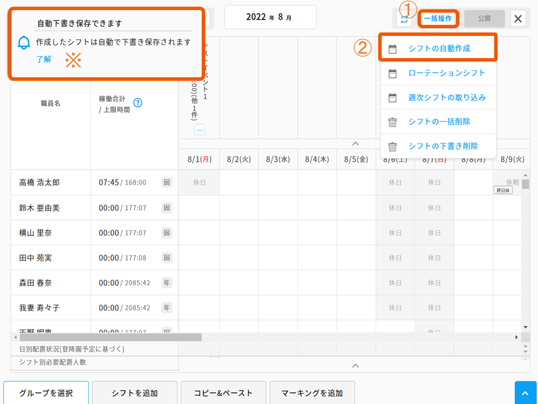This screenshot has width=538, height=404.
Task: Click the 了解 link in notification
Action: 44,59
